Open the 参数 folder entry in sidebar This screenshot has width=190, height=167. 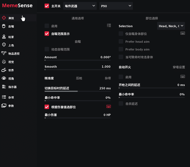4,106
